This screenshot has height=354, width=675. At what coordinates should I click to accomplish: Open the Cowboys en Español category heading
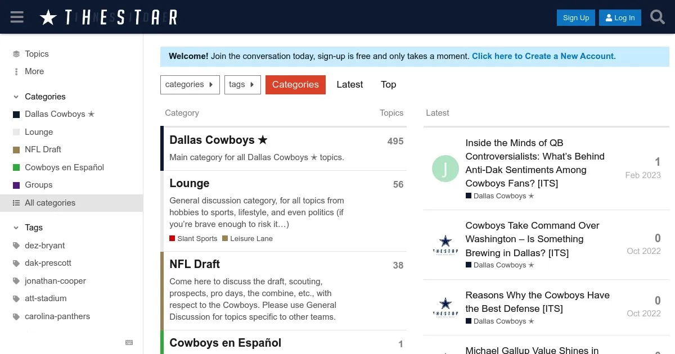coord(225,343)
